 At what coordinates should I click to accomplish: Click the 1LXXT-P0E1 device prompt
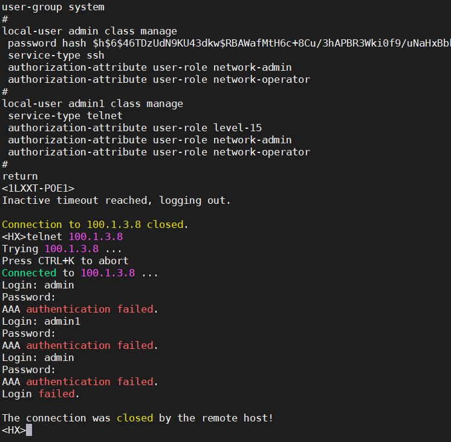tap(38, 188)
